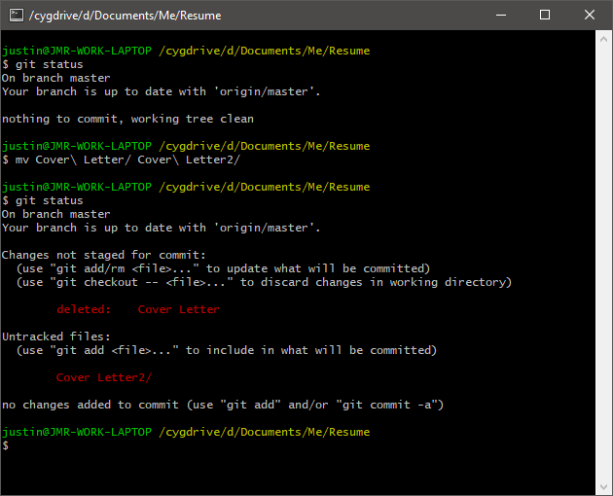The width and height of the screenshot is (613, 496).
Task: Click the terminal icon in title bar
Action: pos(17,16)
